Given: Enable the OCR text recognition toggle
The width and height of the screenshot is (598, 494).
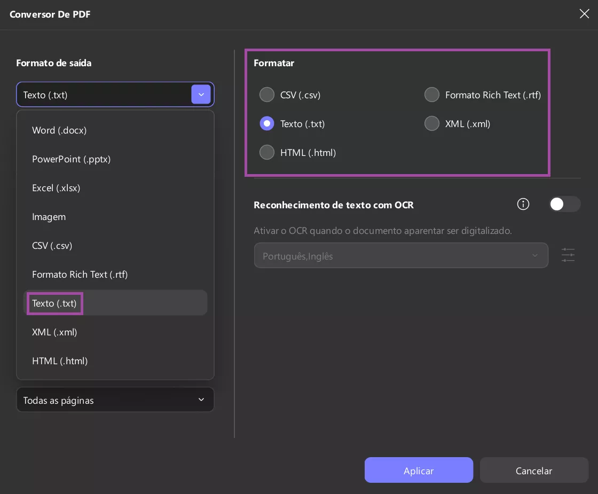Looking at the screenshot, I should [564, 204].
